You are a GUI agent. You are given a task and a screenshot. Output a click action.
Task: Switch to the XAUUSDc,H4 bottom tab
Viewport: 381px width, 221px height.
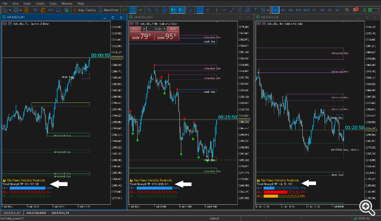click(x=60, y=213)
